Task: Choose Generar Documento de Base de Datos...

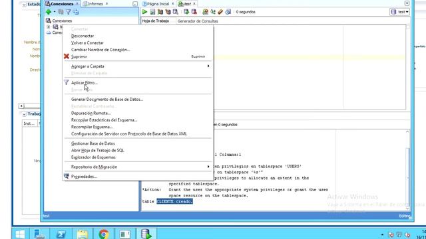Action: (x=138, y=99)
